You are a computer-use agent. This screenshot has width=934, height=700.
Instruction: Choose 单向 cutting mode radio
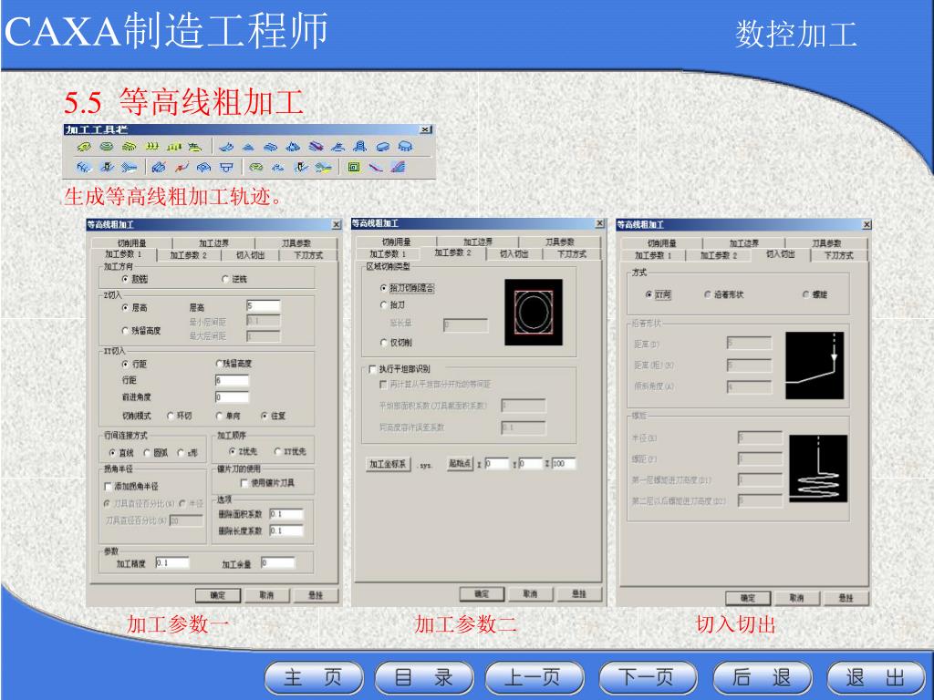point(219,416)
